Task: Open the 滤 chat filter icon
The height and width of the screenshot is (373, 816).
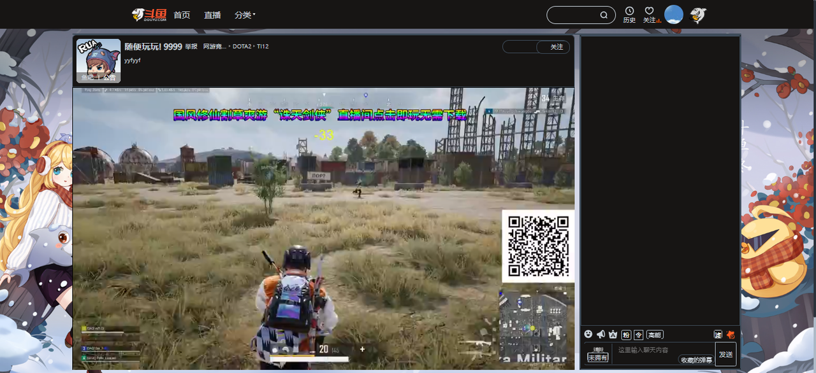Action: [718, 335]
